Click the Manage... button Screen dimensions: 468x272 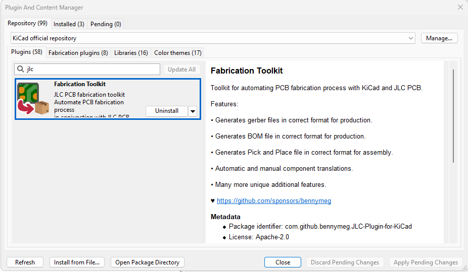coord(439,38)
